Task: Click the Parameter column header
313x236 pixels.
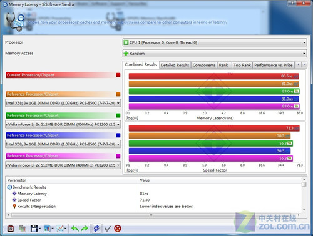Action: (x=72, y=180)
